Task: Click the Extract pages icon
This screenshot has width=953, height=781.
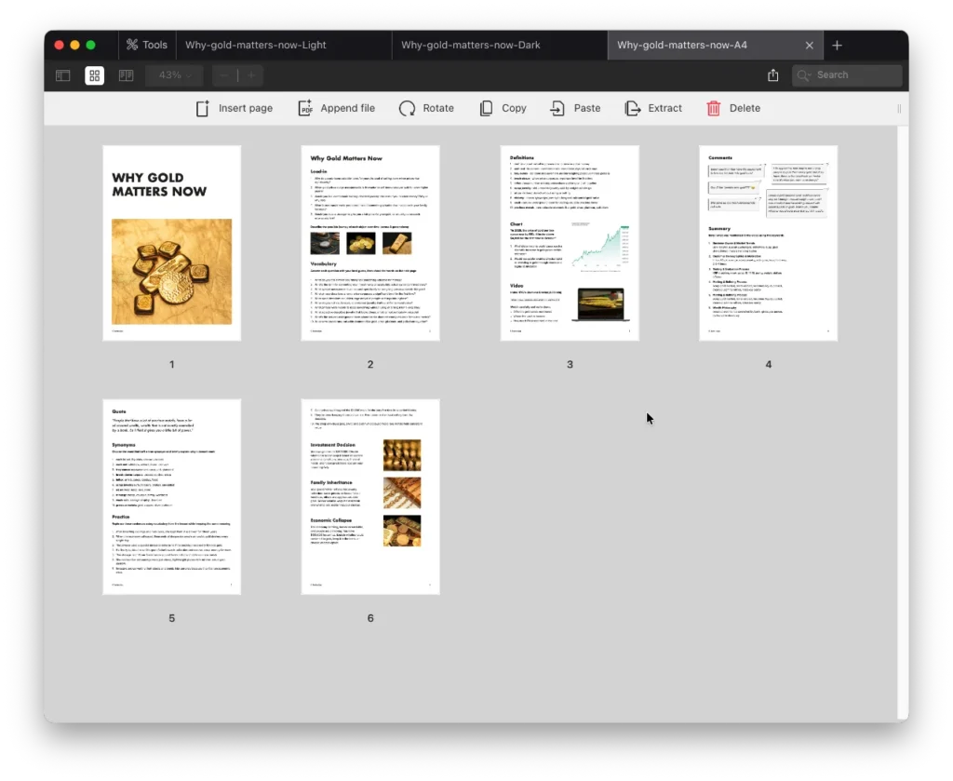Action: coord(633,108)
